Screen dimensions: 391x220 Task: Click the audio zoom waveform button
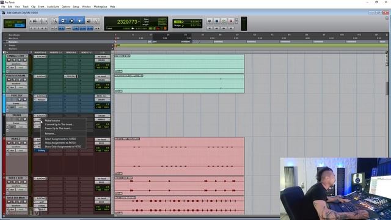tap(35, 21)
